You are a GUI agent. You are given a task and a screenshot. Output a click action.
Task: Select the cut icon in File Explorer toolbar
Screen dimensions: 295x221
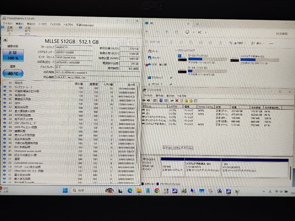coord(171,43)
